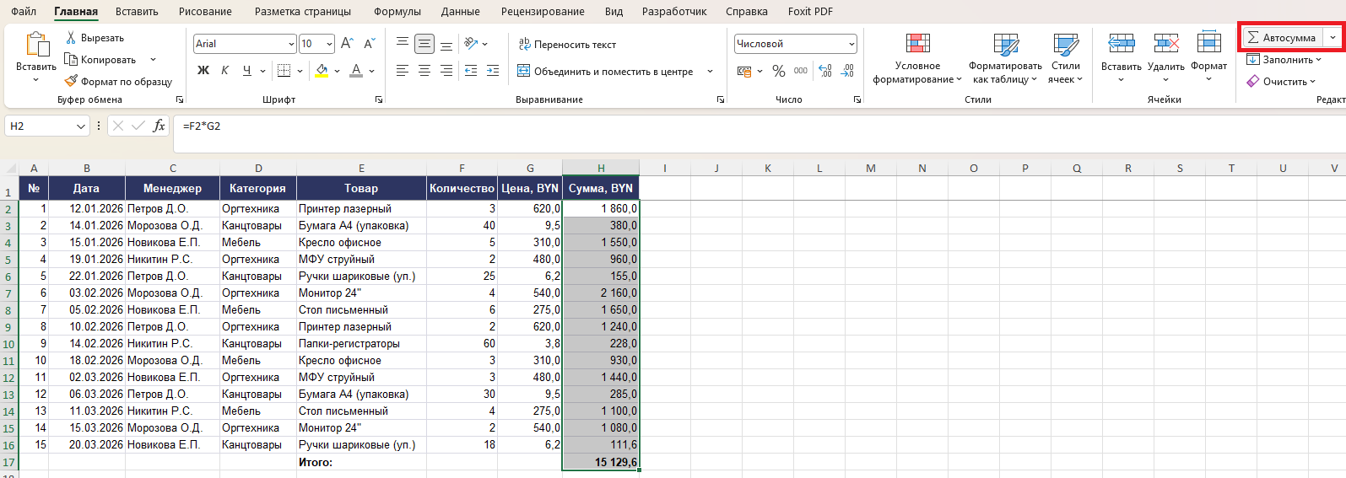Expand Числовой number format dropdown
This screenshot has height=478, width=1346.
(x=851, y=44)
